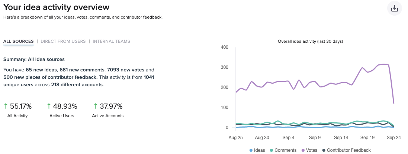This screenshot has width=408, height=154.
Task: Click green up arrow beside 48.93%
Action: coord(49,106)
